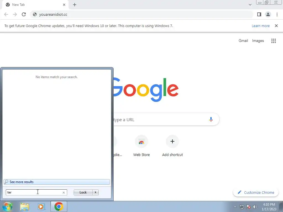Click the Google logo
Image resolution: width=283 pixels, height=212 pixels.
[146, 90]
